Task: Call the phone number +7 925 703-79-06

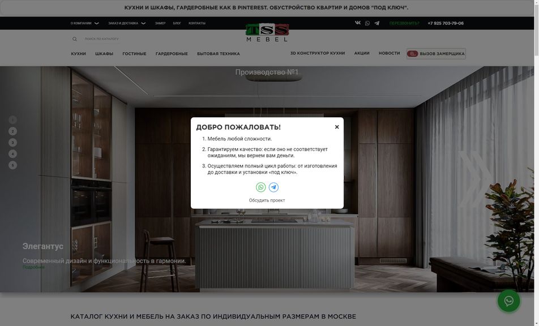Action: pyautogui.click(x=446, y=23)
